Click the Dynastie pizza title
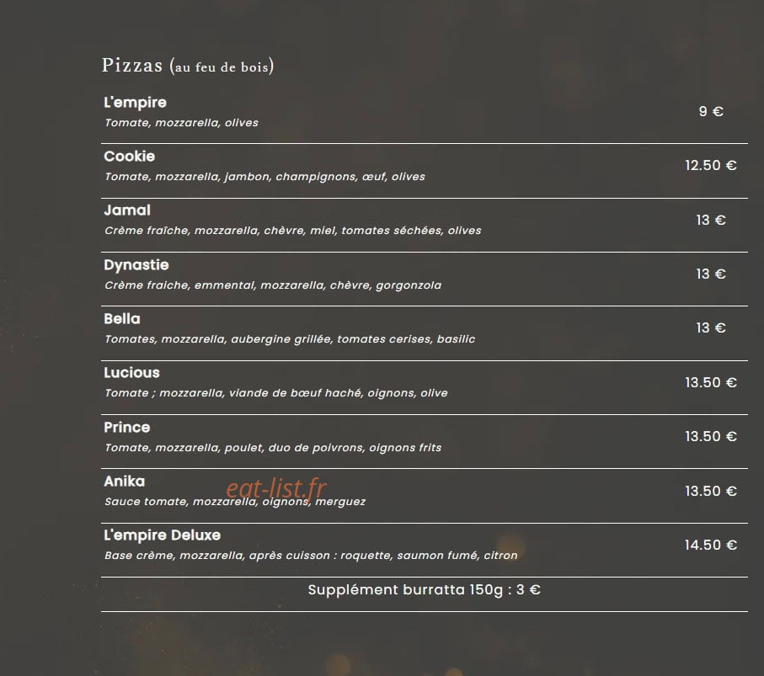764x676 pixels. [136, 265]
